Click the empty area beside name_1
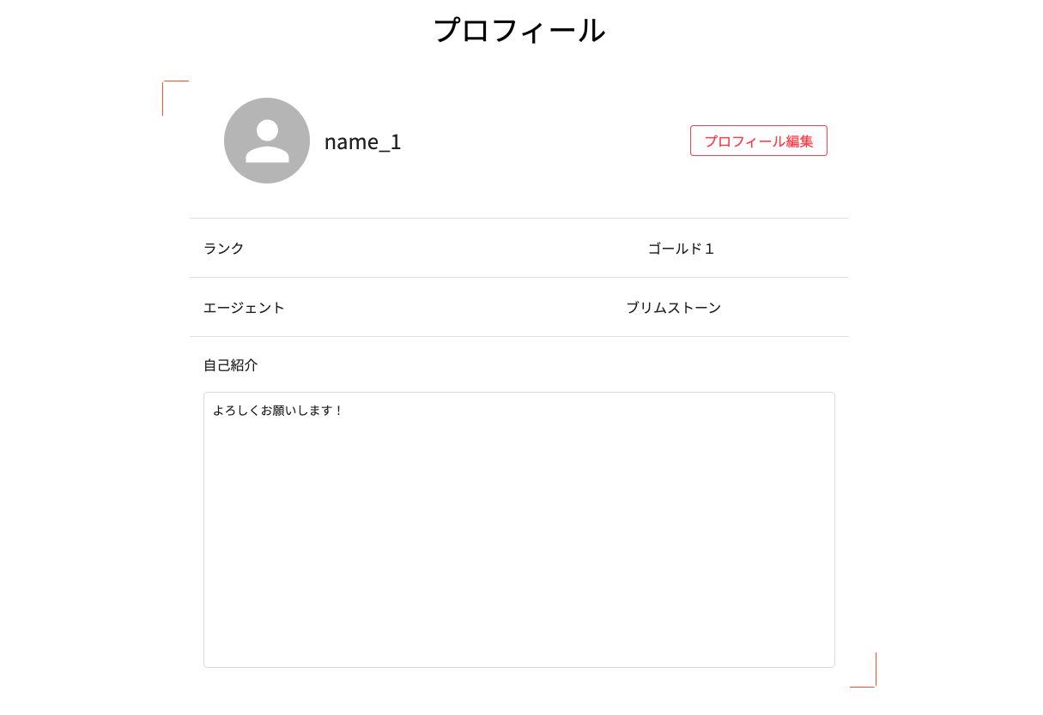The width and height of the screenshot is (1043, 715). coord(532,141)
